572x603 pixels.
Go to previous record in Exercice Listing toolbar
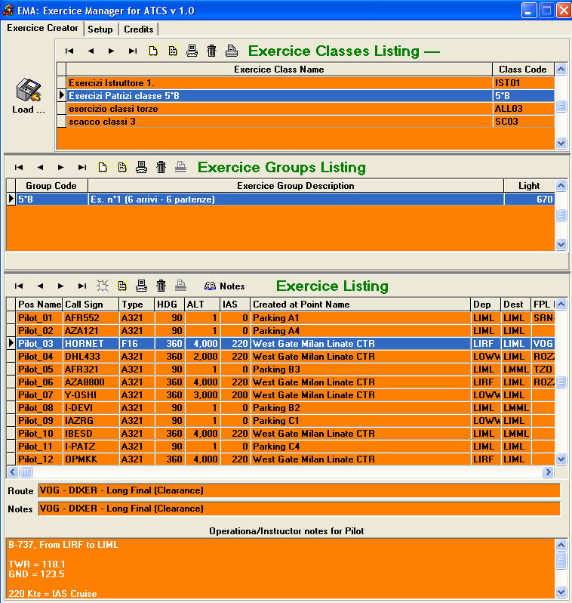(x=40, y=286)
